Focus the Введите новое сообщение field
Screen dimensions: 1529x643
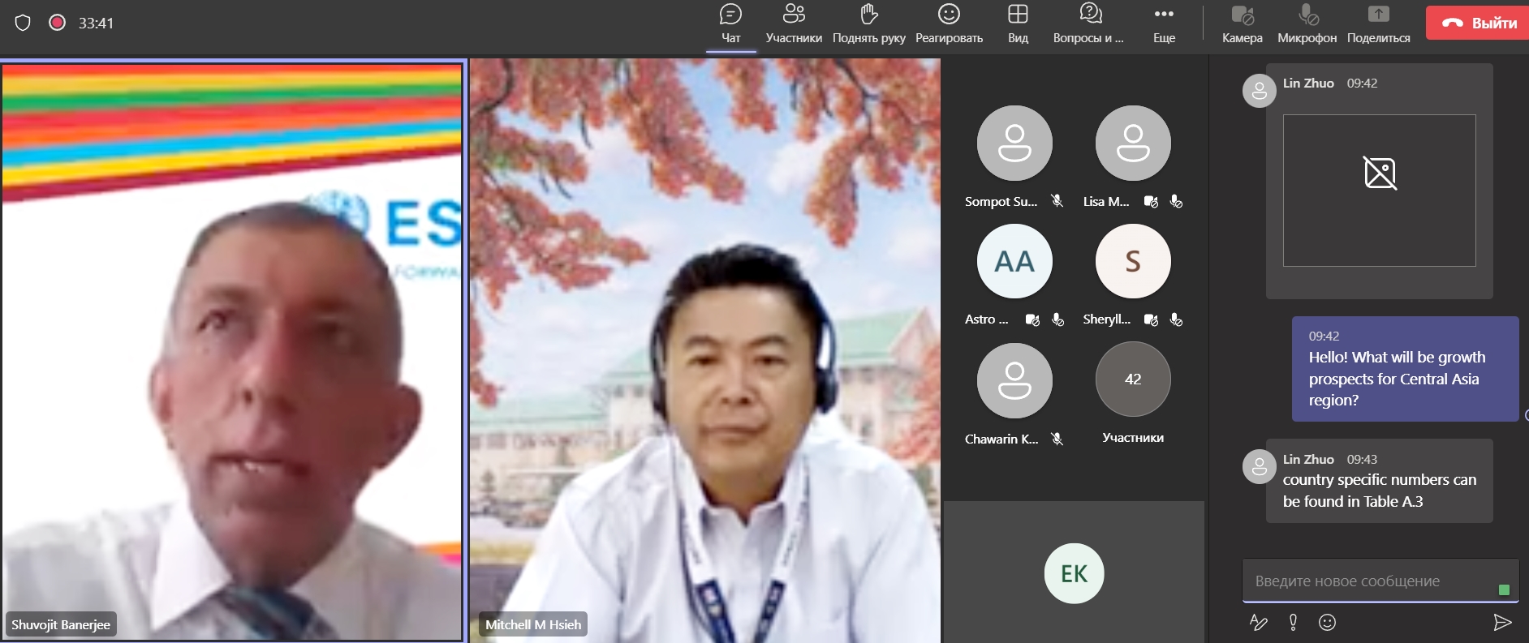click(1380, 581)
